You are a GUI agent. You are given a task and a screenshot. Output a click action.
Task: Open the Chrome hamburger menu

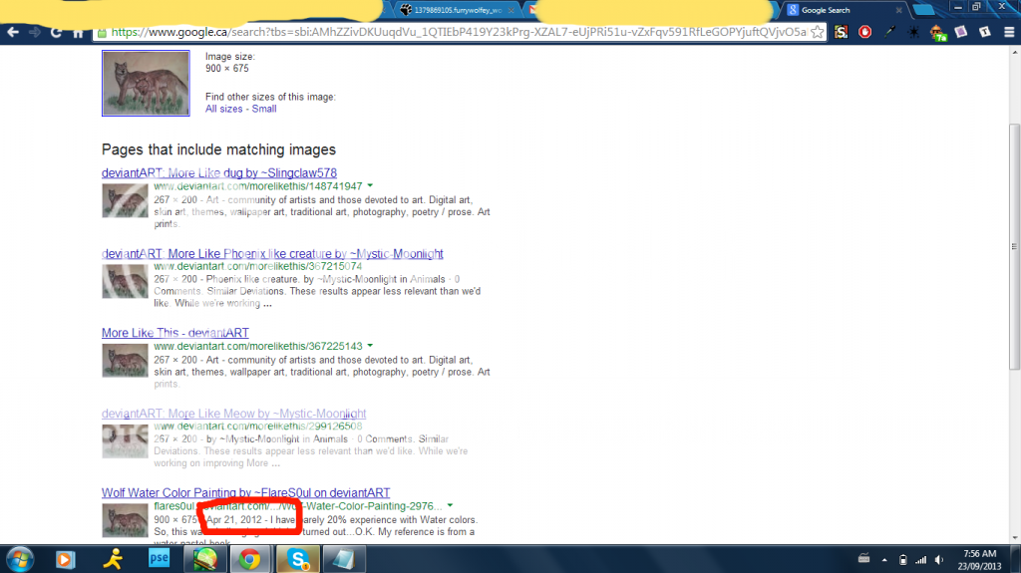pyautogui.click(x=1008, y=32)
